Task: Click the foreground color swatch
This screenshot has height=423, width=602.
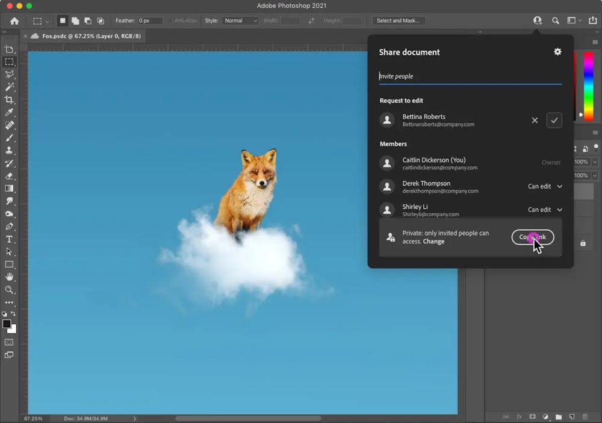Action: click(7, 324)
